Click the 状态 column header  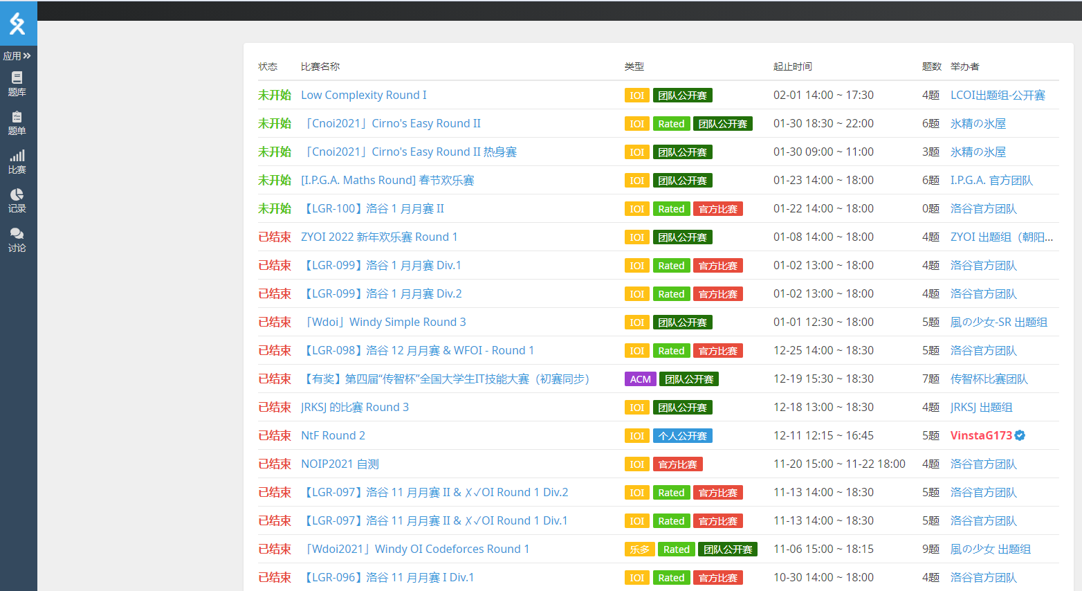click(268, 66)
